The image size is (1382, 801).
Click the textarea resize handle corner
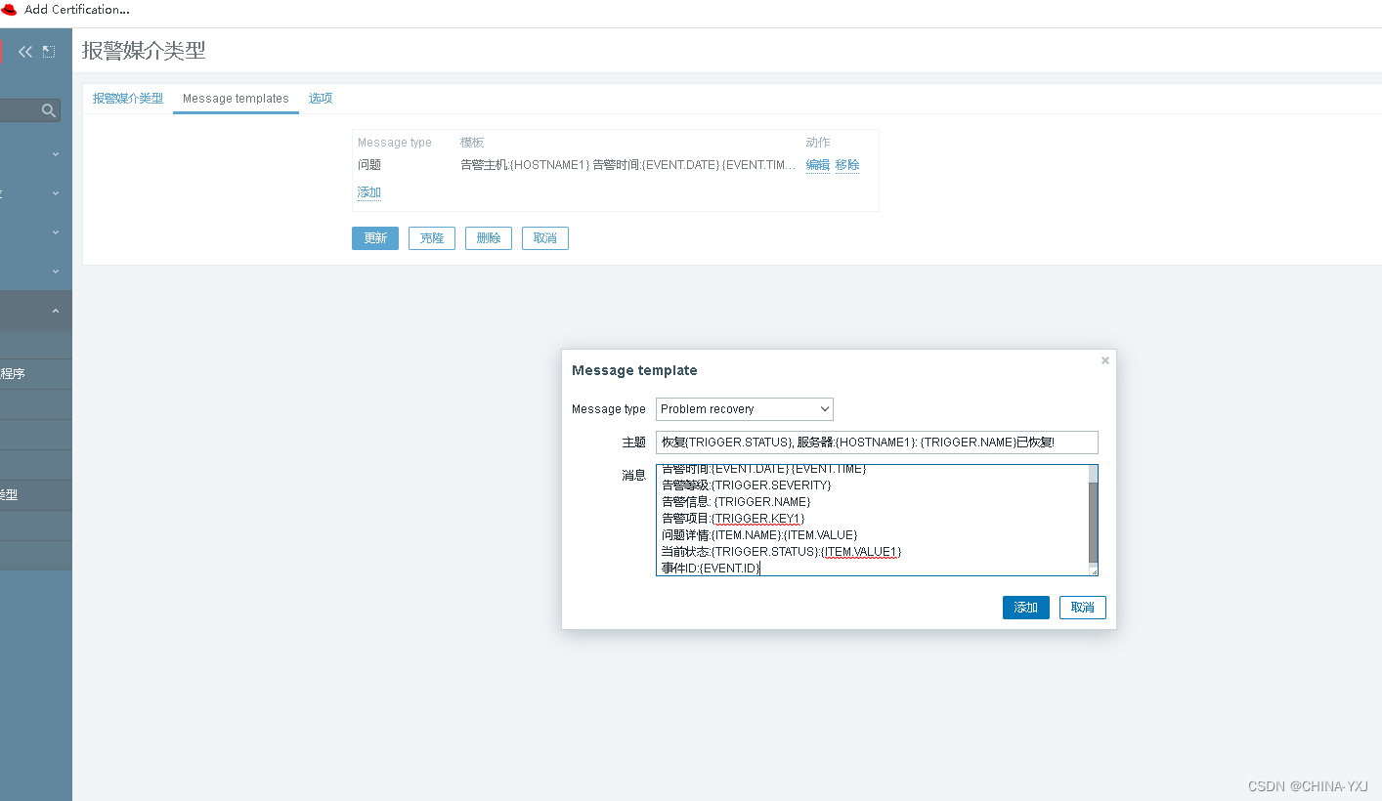[x=1093, y=570]
